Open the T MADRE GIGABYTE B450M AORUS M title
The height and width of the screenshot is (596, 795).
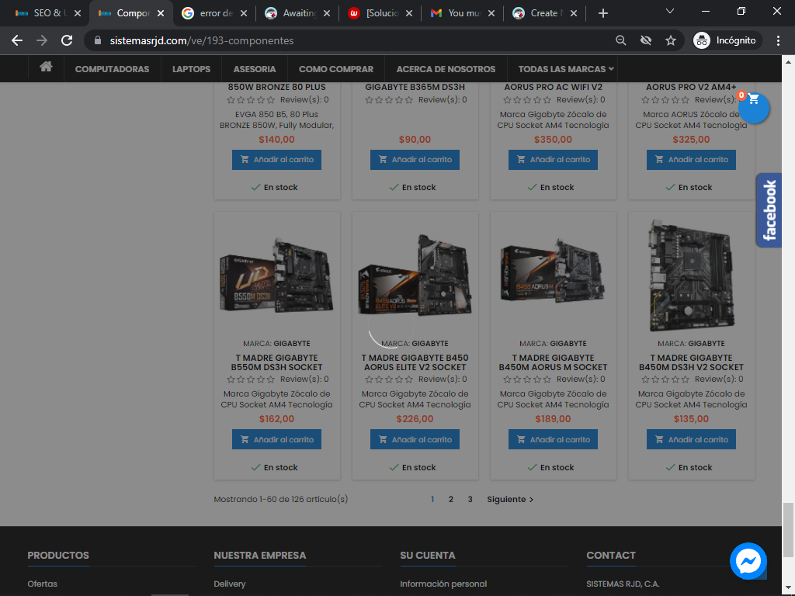click(x=553, y=362)
